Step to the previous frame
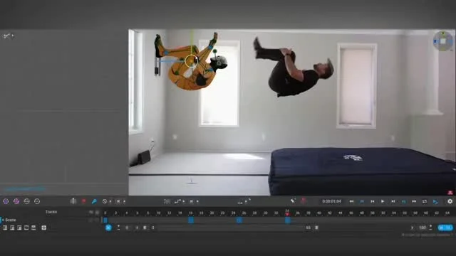 (x=373, y=201)
